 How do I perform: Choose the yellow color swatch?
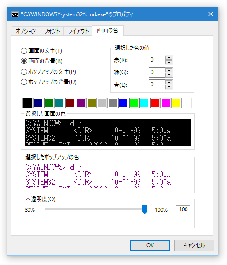176,103
